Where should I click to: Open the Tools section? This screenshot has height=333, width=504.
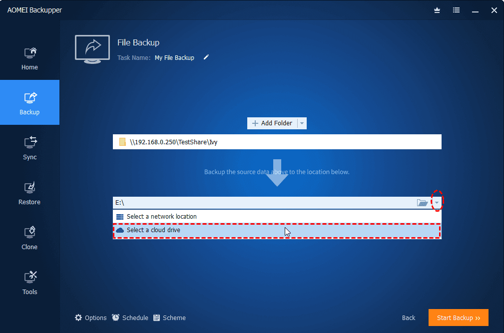coord(29,283)
